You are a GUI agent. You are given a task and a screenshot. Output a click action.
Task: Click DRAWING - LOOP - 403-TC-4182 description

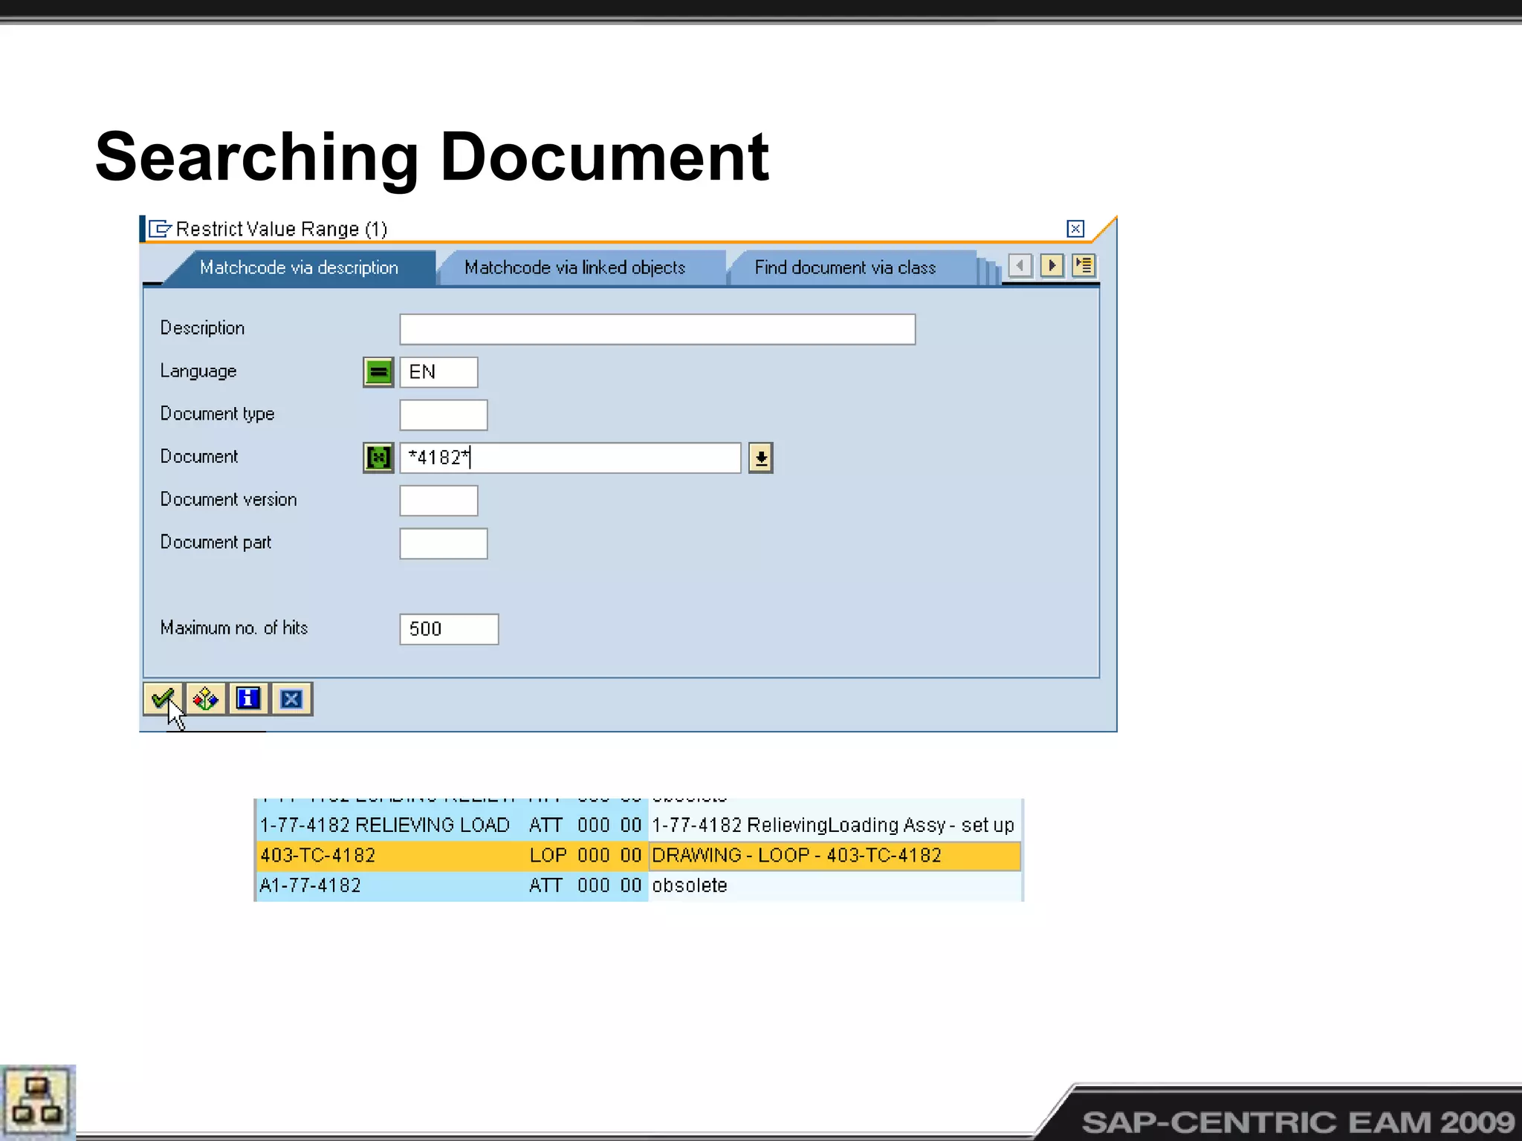point(797,855)
